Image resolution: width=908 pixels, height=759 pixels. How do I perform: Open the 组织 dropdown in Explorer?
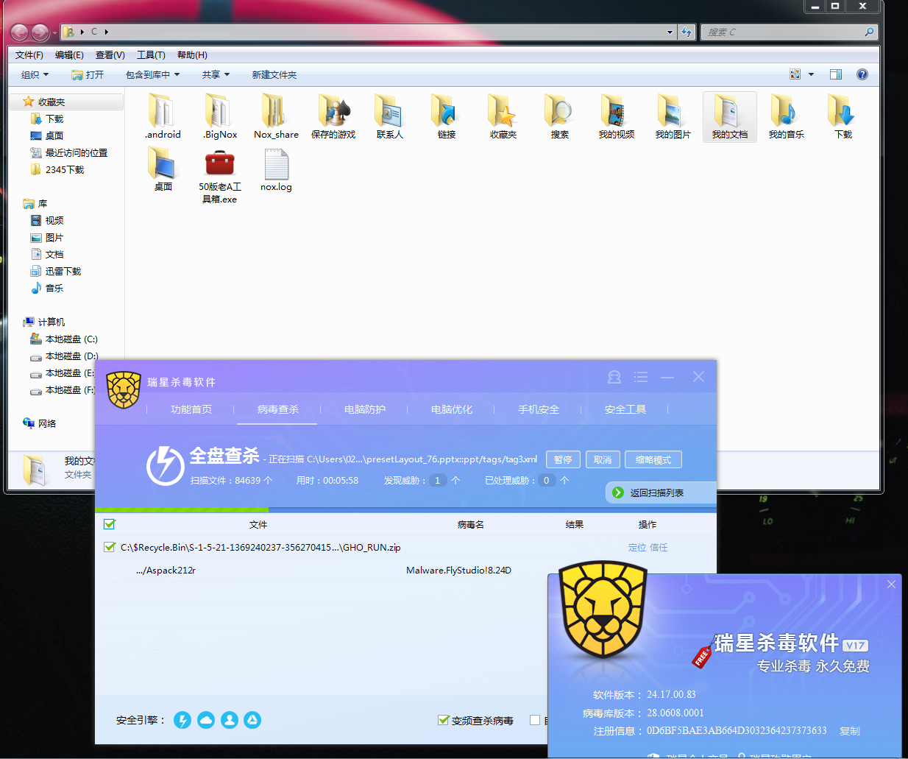point(35,74)
